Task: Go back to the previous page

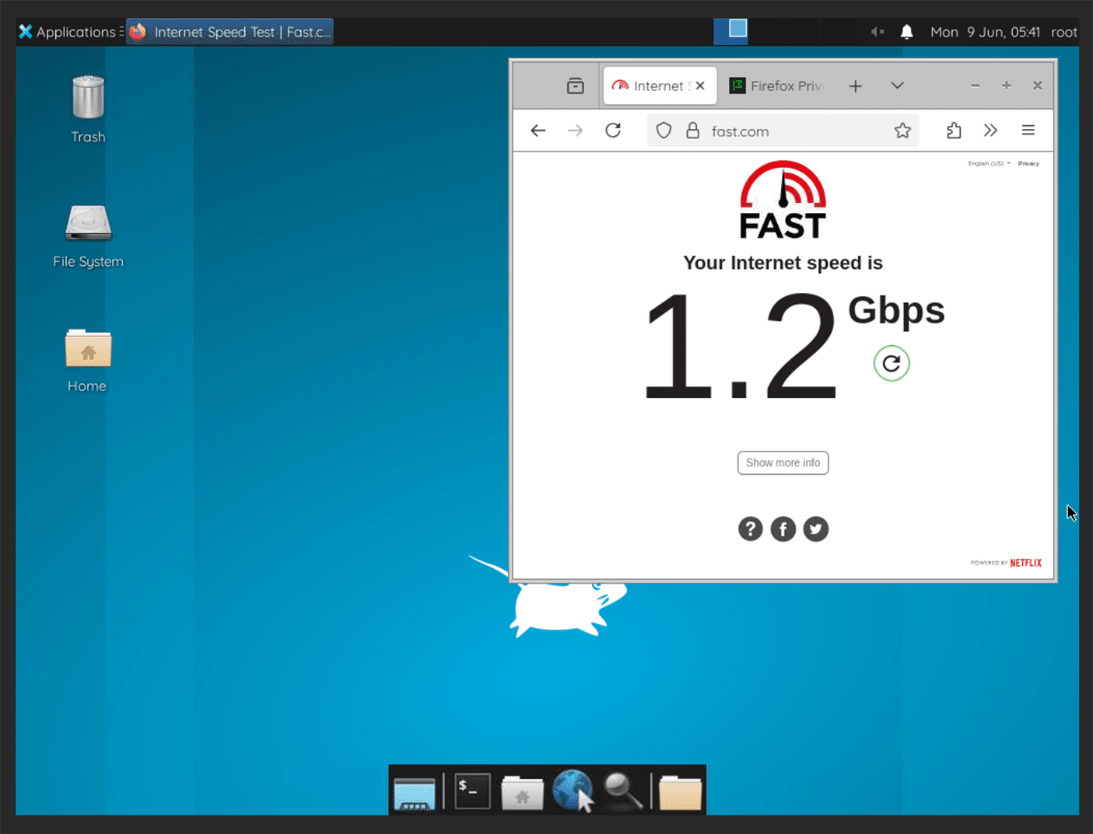Action: click(x=538, y=131)
